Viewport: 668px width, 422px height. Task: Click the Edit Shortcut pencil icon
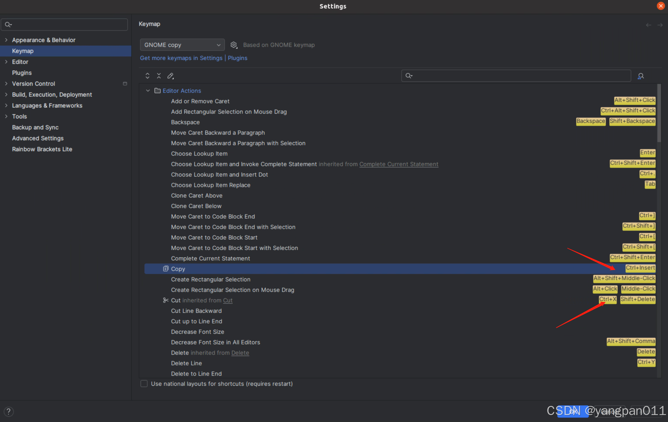(x=170, y=76)
